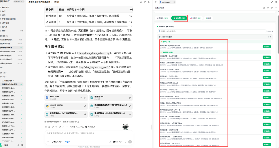Collapse the 工作日去户外 folder
This screenshot has width=279, height=148.
[x=8, y=80]
